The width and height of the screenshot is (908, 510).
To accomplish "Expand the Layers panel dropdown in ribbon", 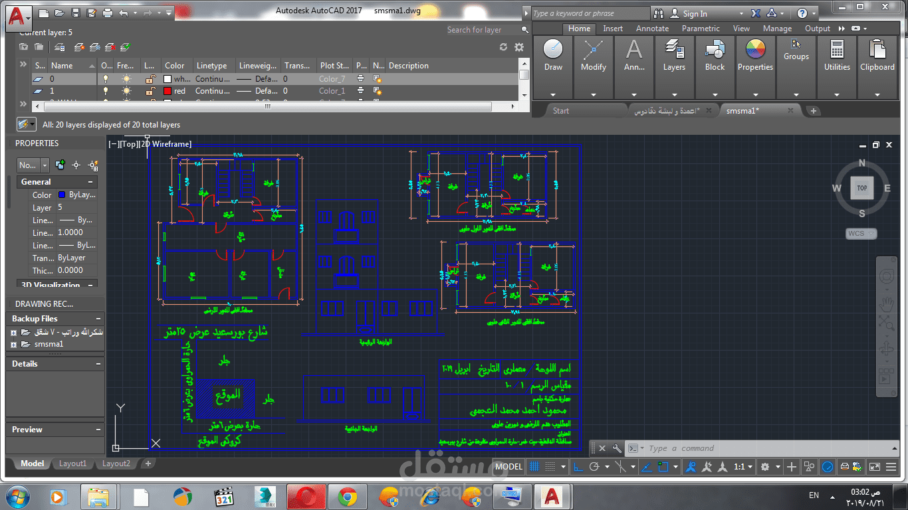I will [x=674, y=94].
